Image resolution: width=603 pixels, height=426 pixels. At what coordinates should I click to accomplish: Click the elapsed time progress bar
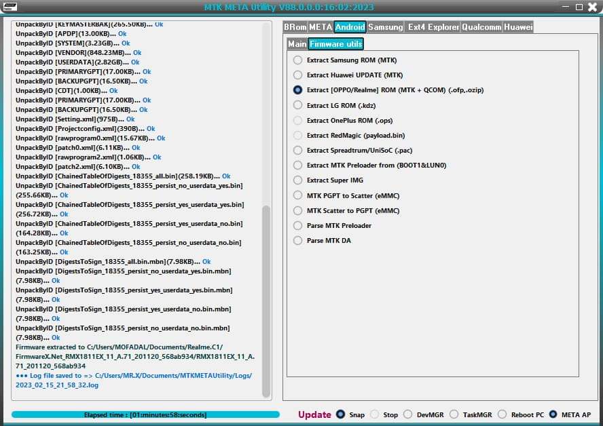click(145, 414)
